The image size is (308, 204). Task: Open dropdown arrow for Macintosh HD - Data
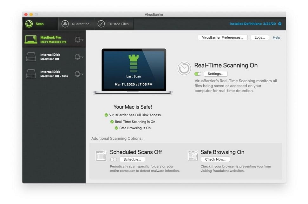[82, 74]
